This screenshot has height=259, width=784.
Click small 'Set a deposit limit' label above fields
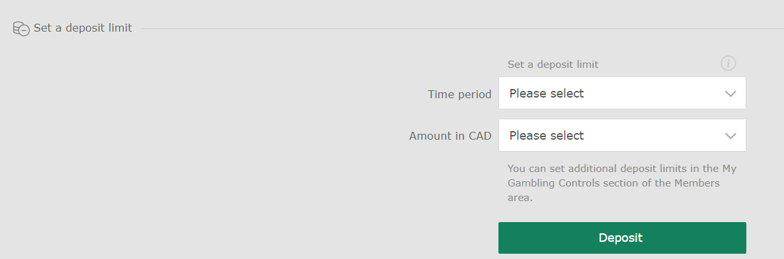[553, 64]
